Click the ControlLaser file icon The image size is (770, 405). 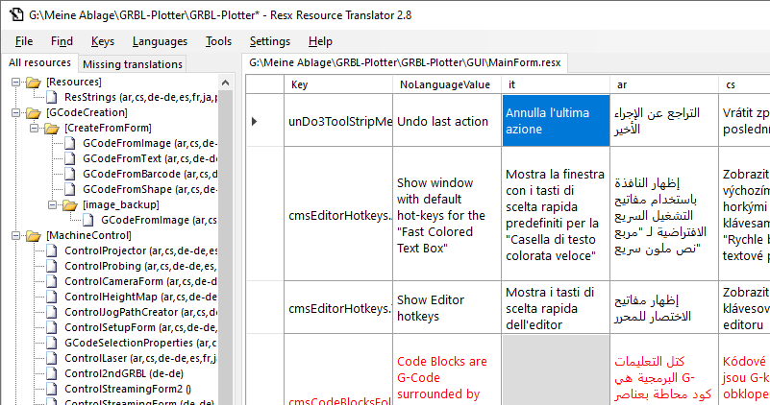[53, 358]
